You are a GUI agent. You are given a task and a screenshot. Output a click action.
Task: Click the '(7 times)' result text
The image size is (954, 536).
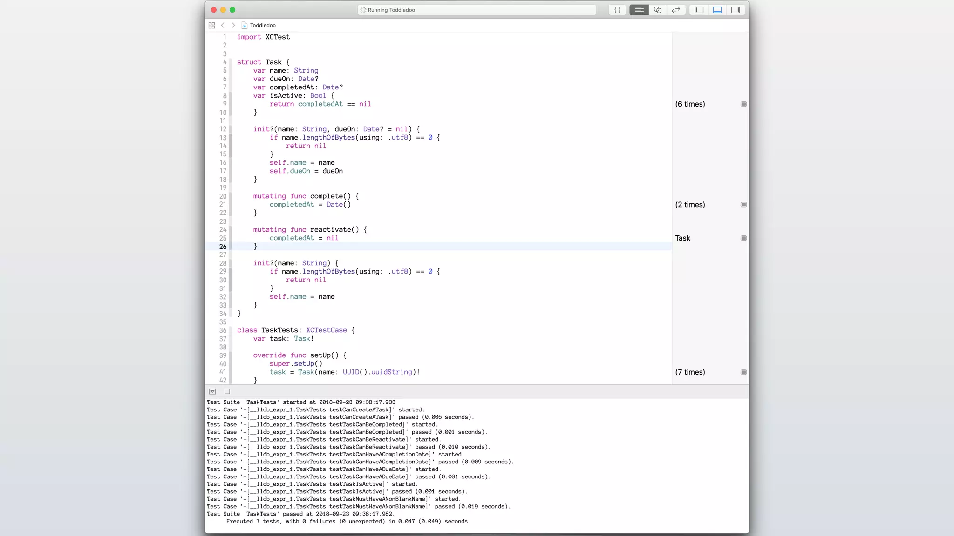tap(690, 372)
